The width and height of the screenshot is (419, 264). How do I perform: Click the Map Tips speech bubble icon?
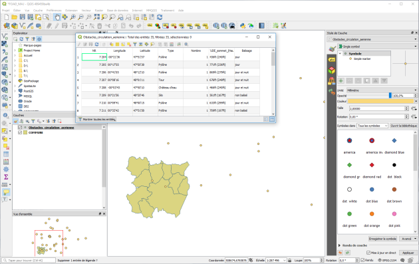tap(6, 192)
